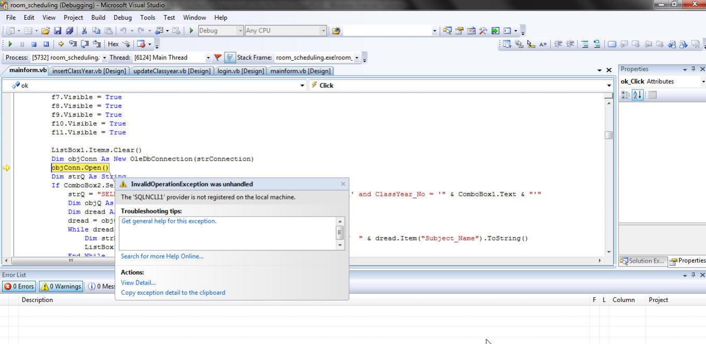This screenshot has height=344, width=706.
Task: Toggle auto-hide pin on Error List
Action: (x=693, y=275)
